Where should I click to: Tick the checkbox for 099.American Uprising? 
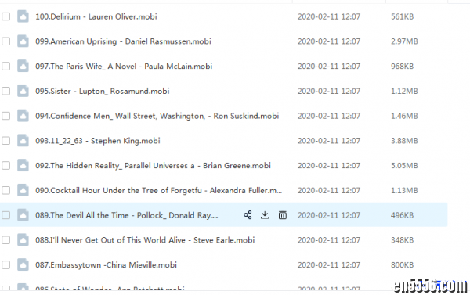(6, 41)
